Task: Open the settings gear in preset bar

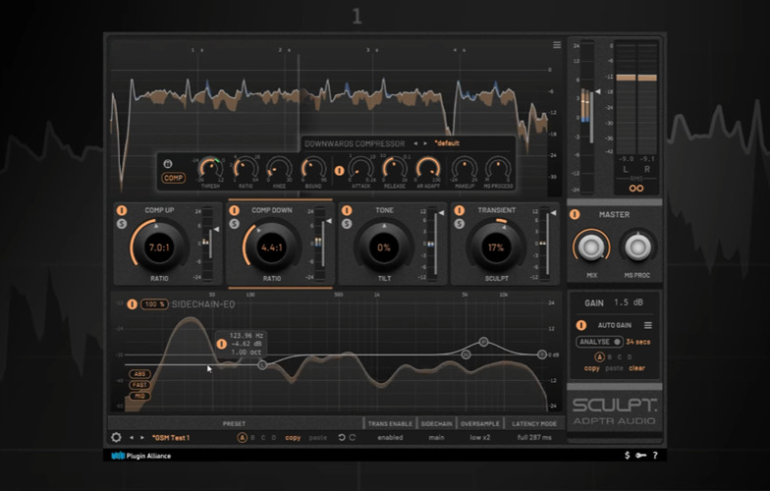Action: coord(117,437)
